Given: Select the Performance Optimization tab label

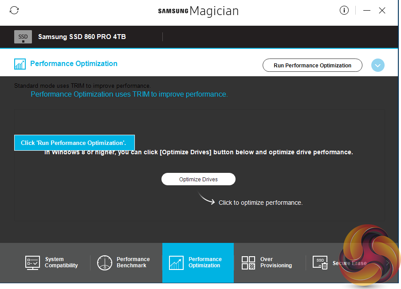Looking at the screenshot, I should (205, 262).
